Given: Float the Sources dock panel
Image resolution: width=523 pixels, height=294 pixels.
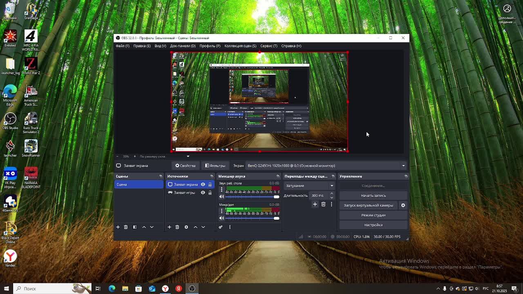Looking at the screenshot, I should point(212,176).
